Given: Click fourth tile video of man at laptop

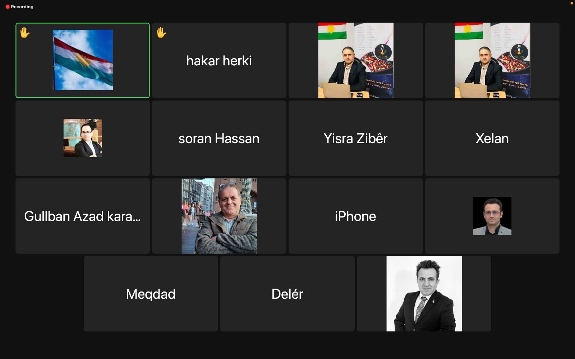Looking at the screenshot, I should coord(492,60).
